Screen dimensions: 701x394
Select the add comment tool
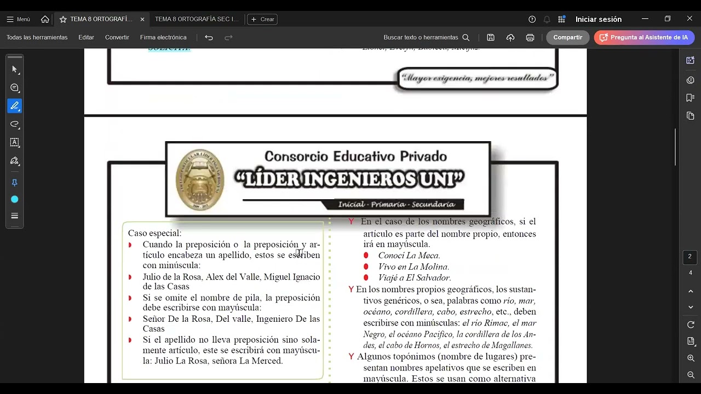(15, 88)
